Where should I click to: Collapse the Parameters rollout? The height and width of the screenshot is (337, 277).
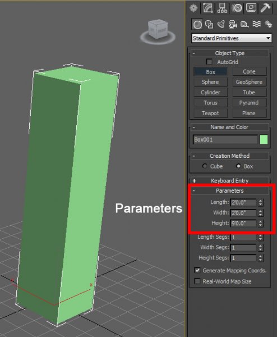point(229,190)
